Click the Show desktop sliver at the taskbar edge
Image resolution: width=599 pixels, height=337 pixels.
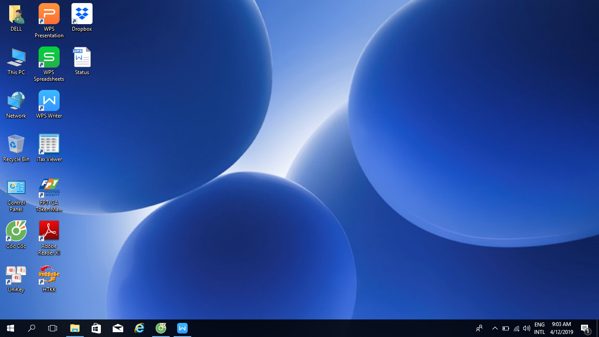[598, 328]
